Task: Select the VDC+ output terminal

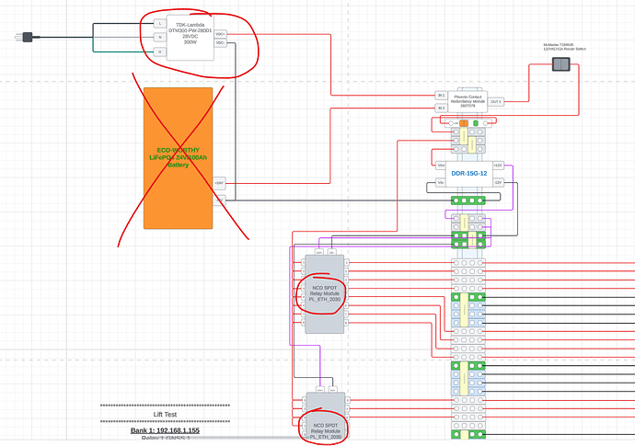Action: [220, 34]
